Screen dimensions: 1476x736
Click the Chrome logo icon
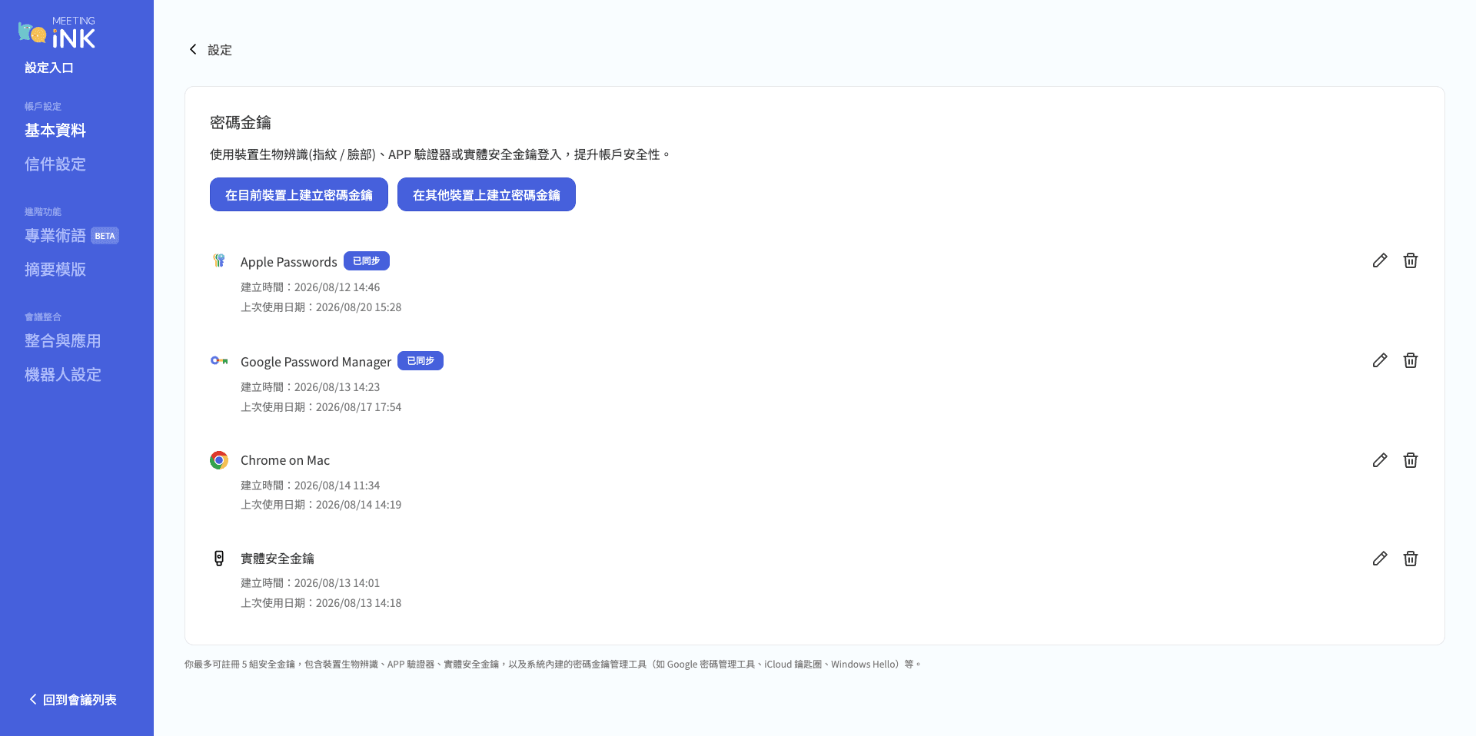point(219,460)
